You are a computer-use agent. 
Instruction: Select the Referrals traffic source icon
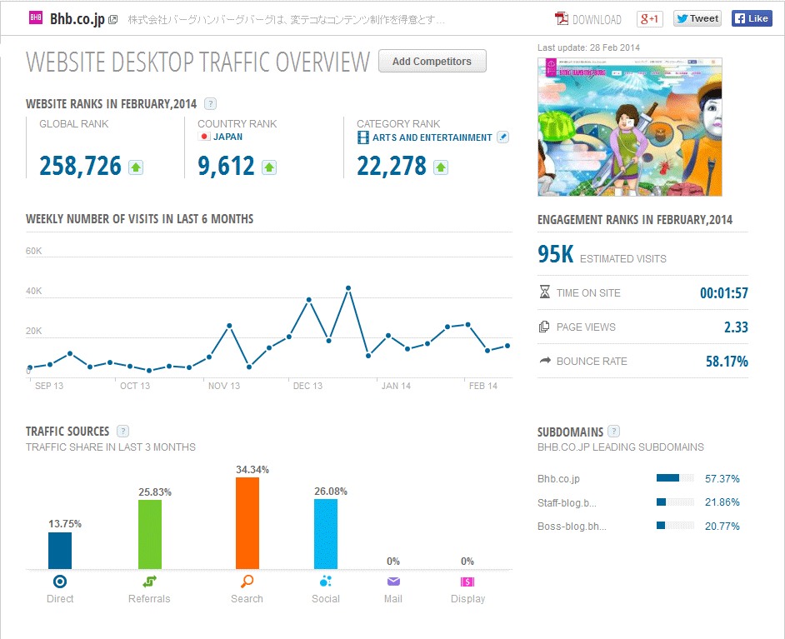click(x=149, y=582)
